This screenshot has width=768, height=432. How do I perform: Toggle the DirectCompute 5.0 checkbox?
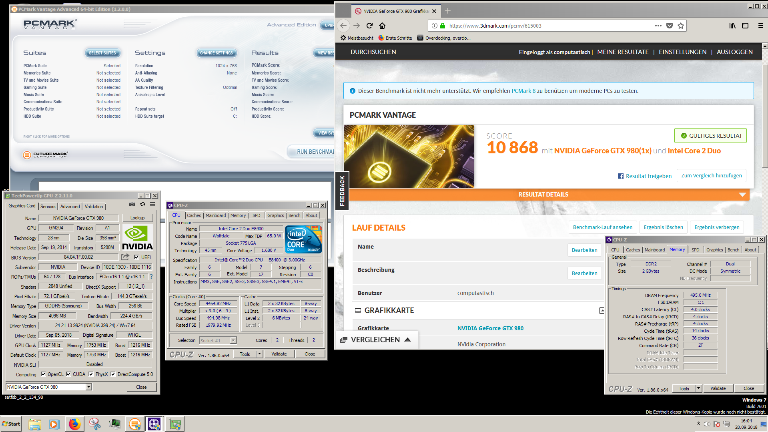113,374
